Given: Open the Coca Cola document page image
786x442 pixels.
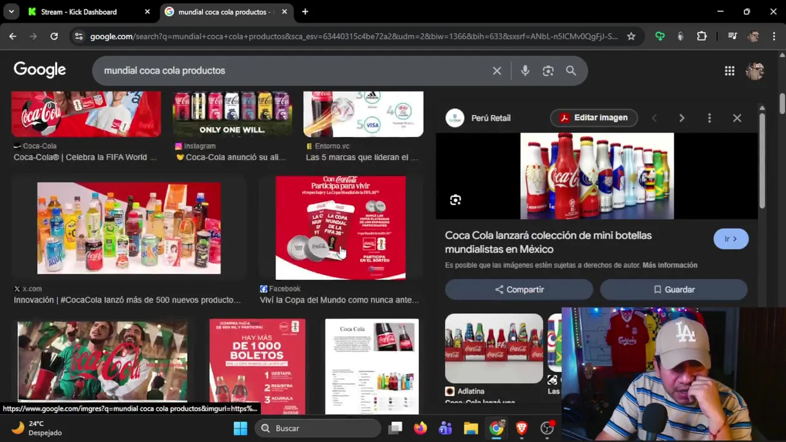Looking at the screenshot, I should 372,366.
